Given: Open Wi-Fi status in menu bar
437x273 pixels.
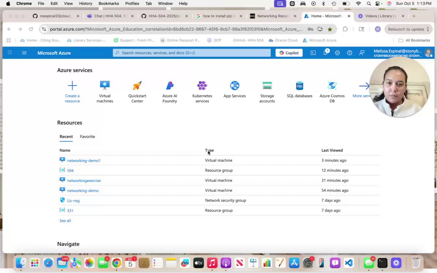Looking at the screenshot, I should pyautogui.click(x=358, y=4).
